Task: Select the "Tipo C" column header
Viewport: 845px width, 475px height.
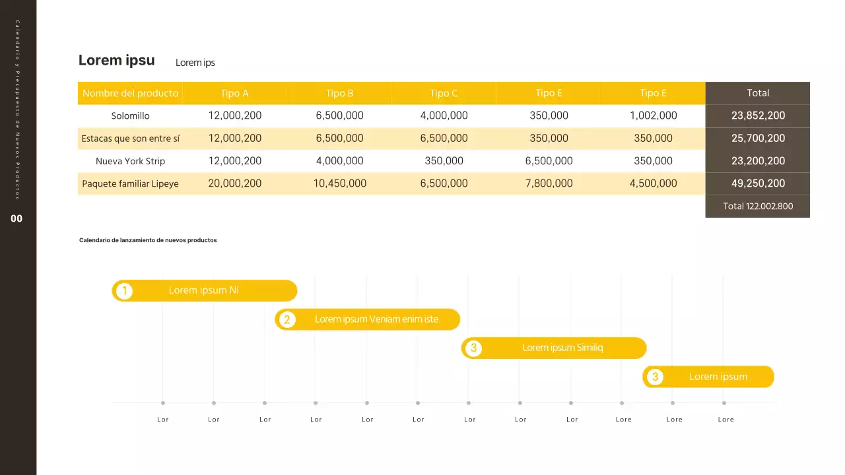Action: (444, 93)
